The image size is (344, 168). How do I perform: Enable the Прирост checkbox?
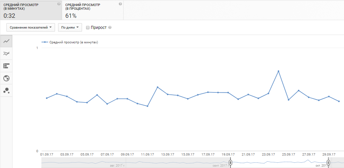click(x=88, y=28)
